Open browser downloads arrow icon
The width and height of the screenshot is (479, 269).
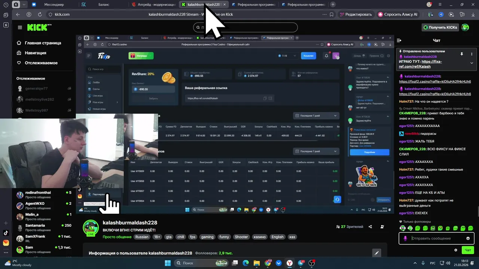coord(472,14)
